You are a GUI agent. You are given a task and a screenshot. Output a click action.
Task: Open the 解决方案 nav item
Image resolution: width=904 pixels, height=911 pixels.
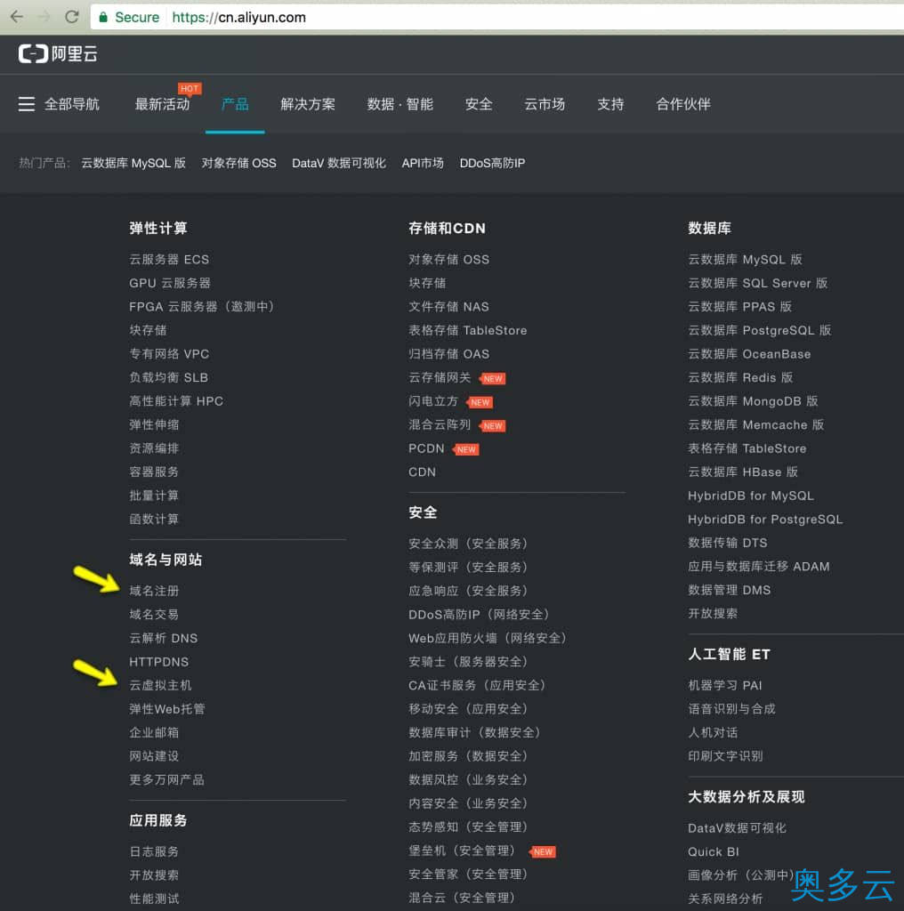(308, 104)
